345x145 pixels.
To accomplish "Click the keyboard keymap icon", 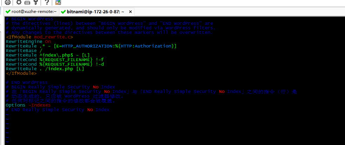I will 27,2.
